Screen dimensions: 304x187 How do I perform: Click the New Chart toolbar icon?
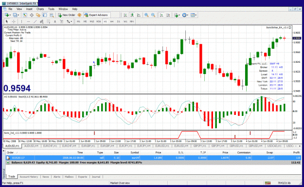7,15
